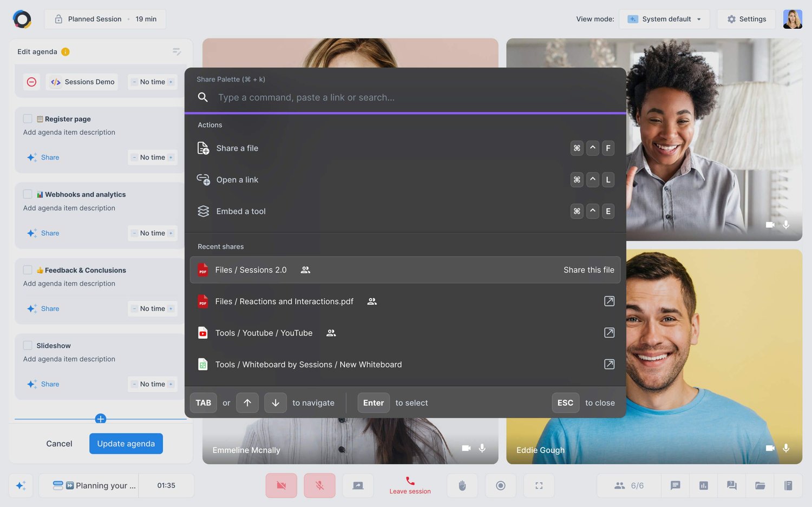Choose Whiteboard by Sessions New Whiteboard
812x507 pixels.
405,364
